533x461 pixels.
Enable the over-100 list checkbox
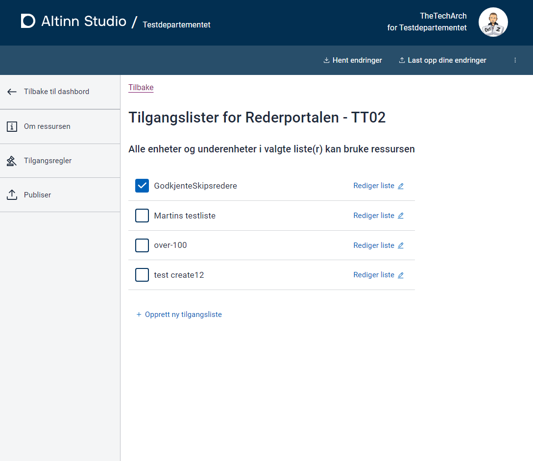(142, 245)
